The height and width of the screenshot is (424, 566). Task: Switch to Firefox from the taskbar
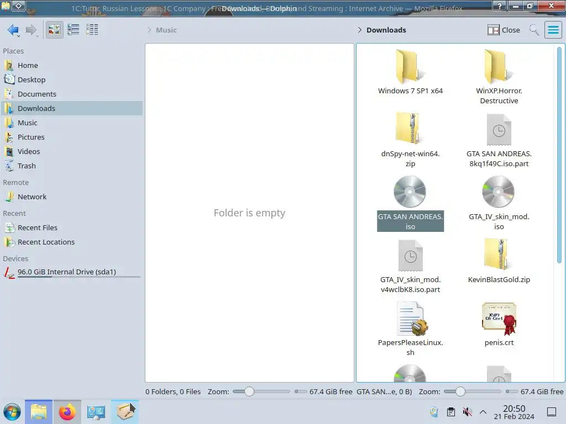67,412
